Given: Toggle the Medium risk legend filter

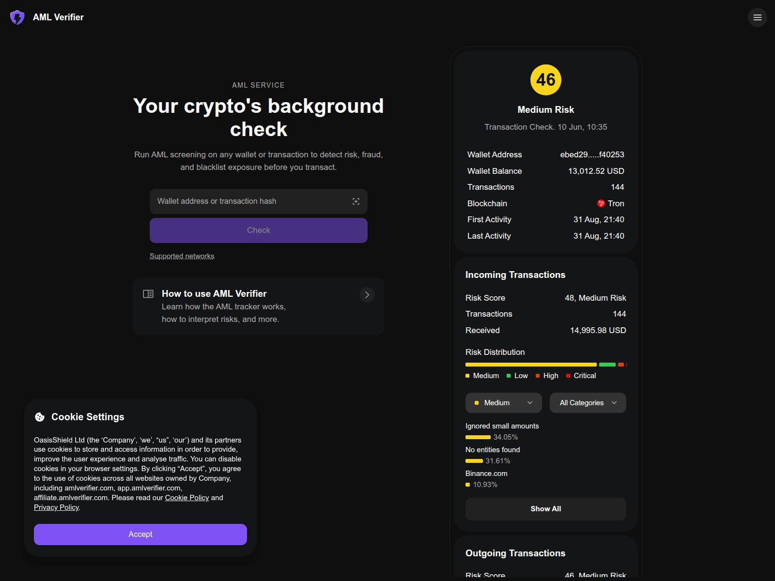Looking at the screenshot, I should point(482,376).
